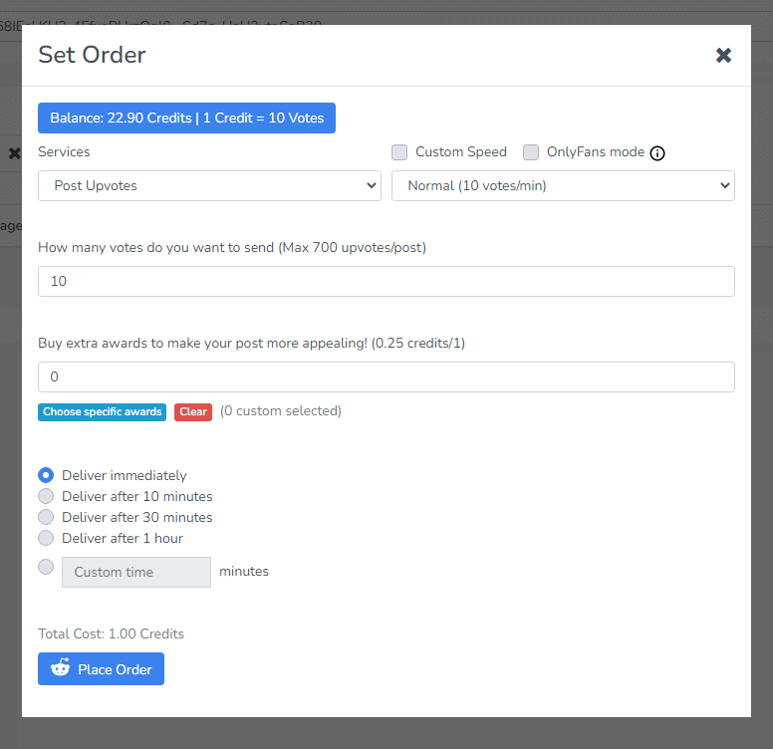Choose Deliver after 30 minutes

click(x=46, y=517)
